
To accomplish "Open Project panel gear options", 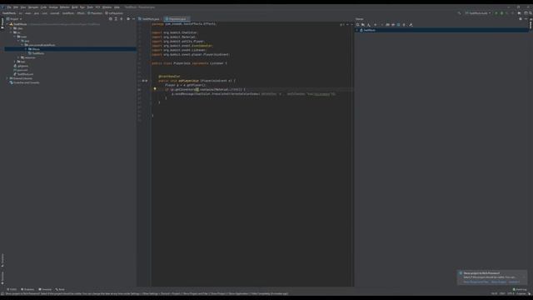I will (128, 19).
